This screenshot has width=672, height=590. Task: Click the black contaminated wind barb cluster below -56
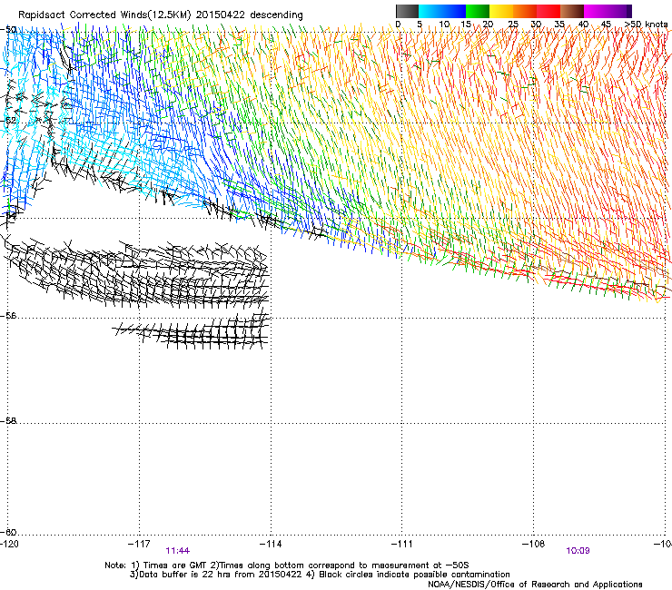(x=192, y=332)
